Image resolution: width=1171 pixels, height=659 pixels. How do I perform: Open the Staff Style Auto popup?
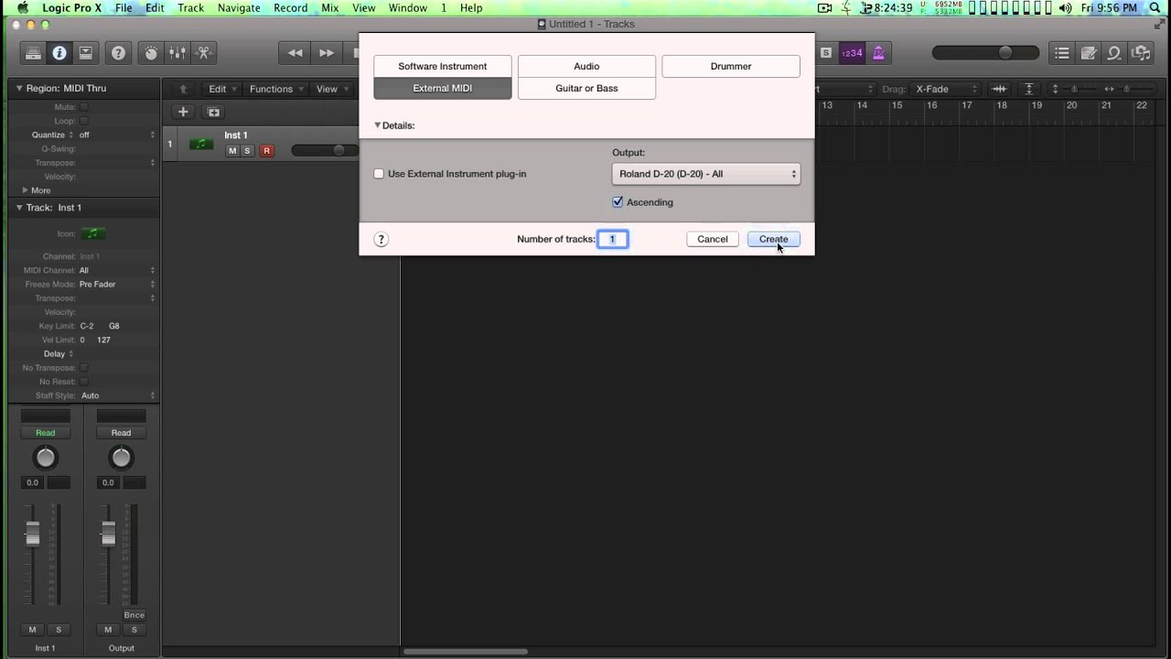point(117,395)
